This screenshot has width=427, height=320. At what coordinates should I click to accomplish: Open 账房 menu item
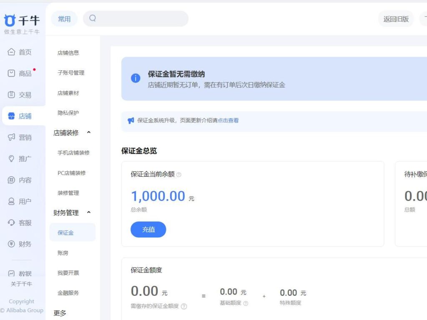63,253
